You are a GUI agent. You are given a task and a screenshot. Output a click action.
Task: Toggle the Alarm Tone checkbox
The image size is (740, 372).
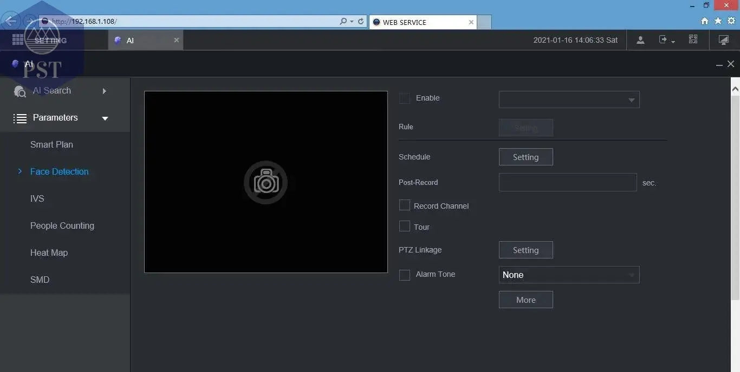[405, 275]
